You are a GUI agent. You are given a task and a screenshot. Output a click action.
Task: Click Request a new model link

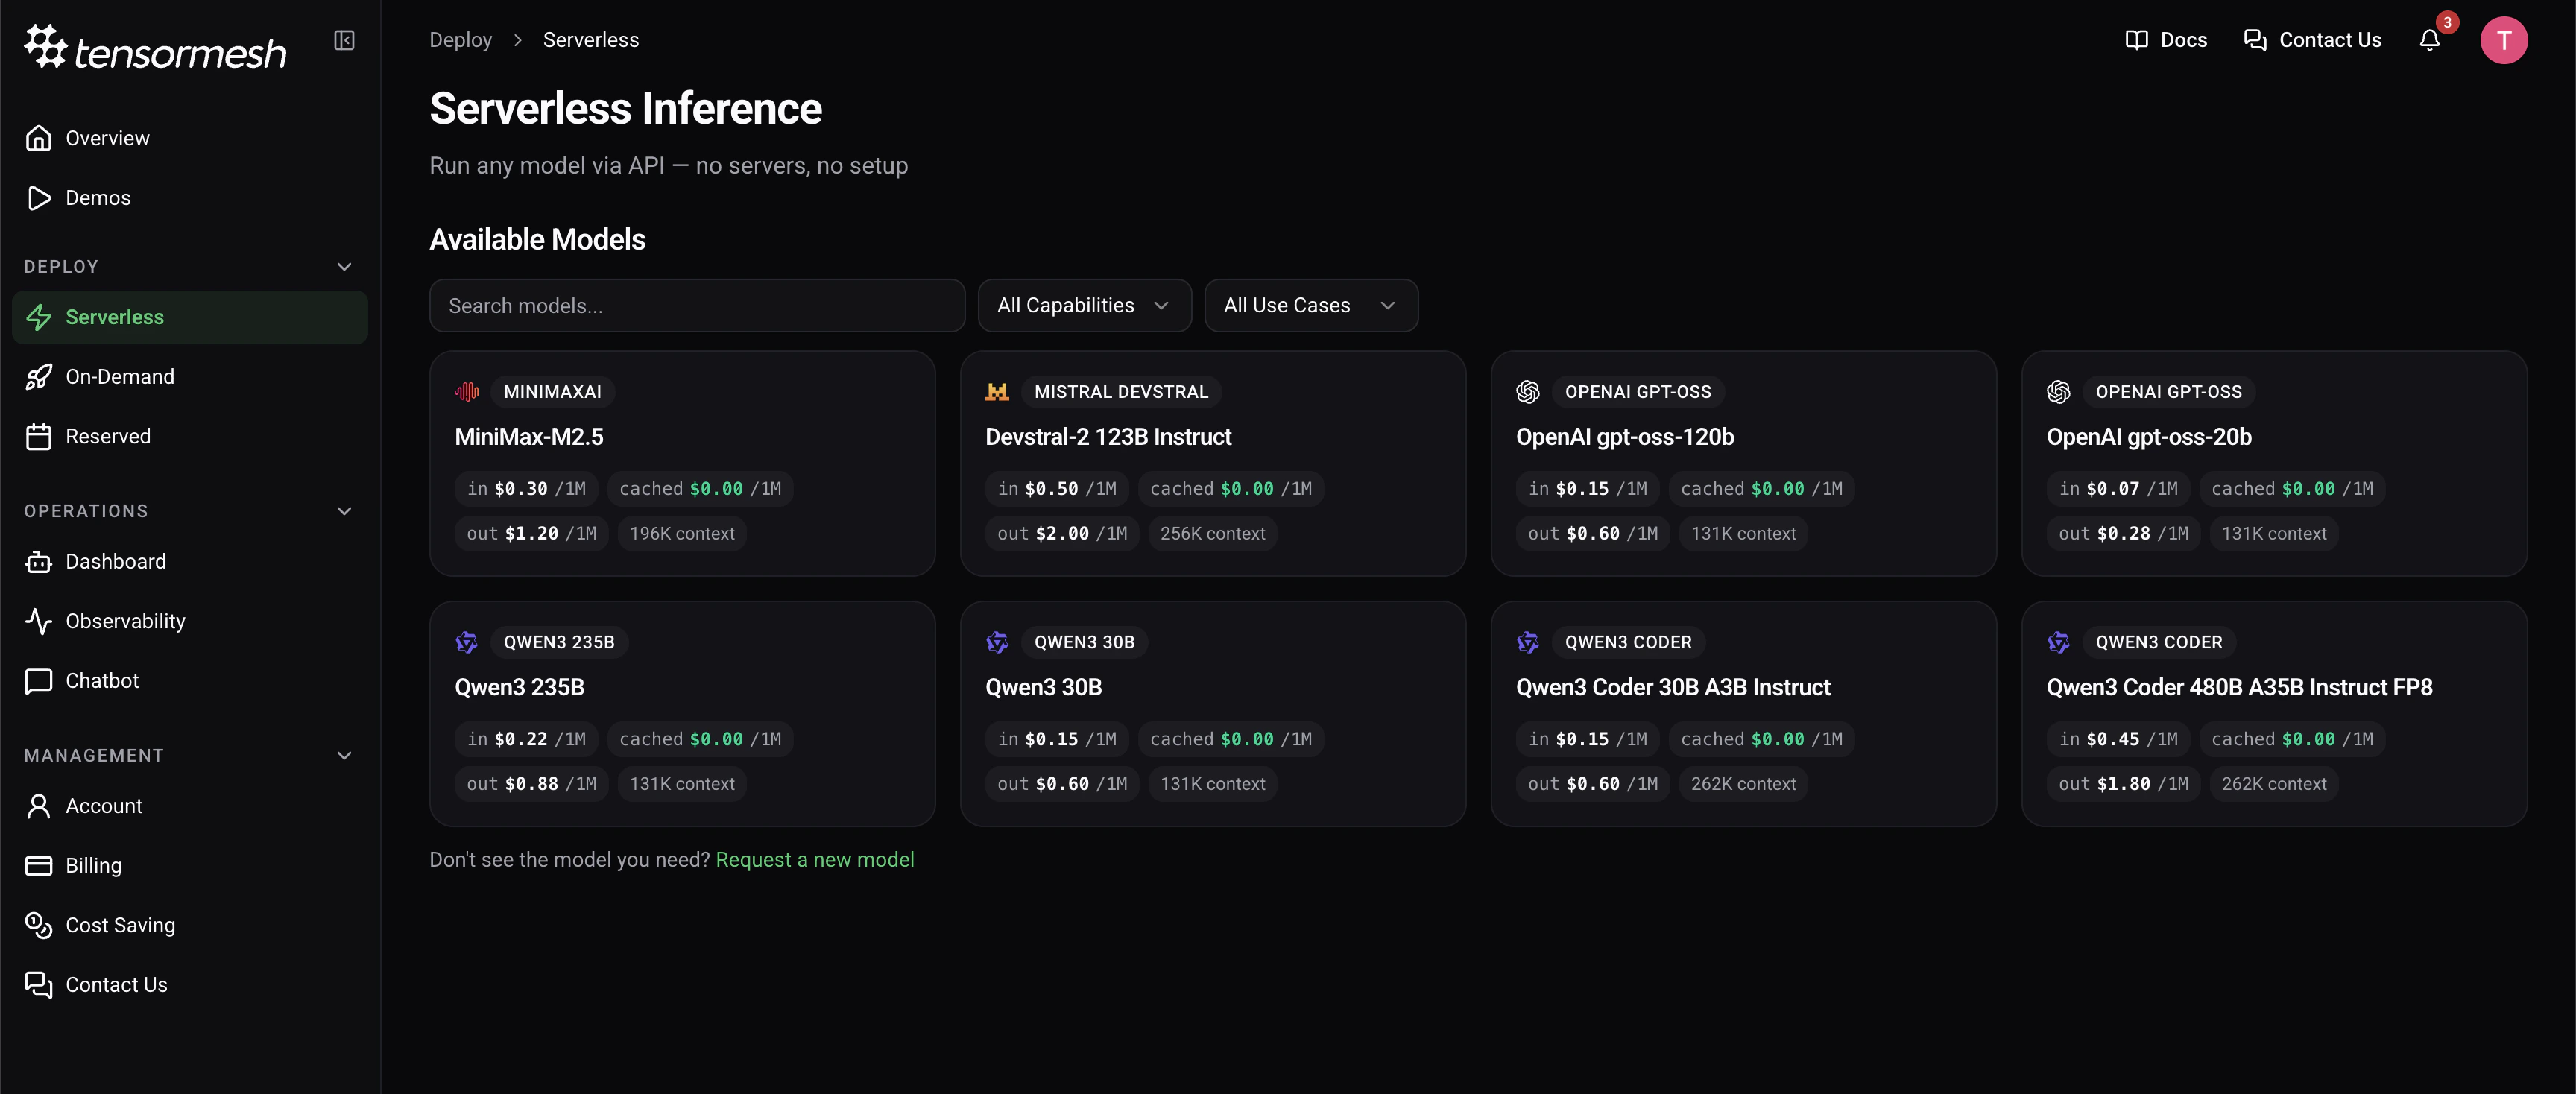tap(814, 860)
